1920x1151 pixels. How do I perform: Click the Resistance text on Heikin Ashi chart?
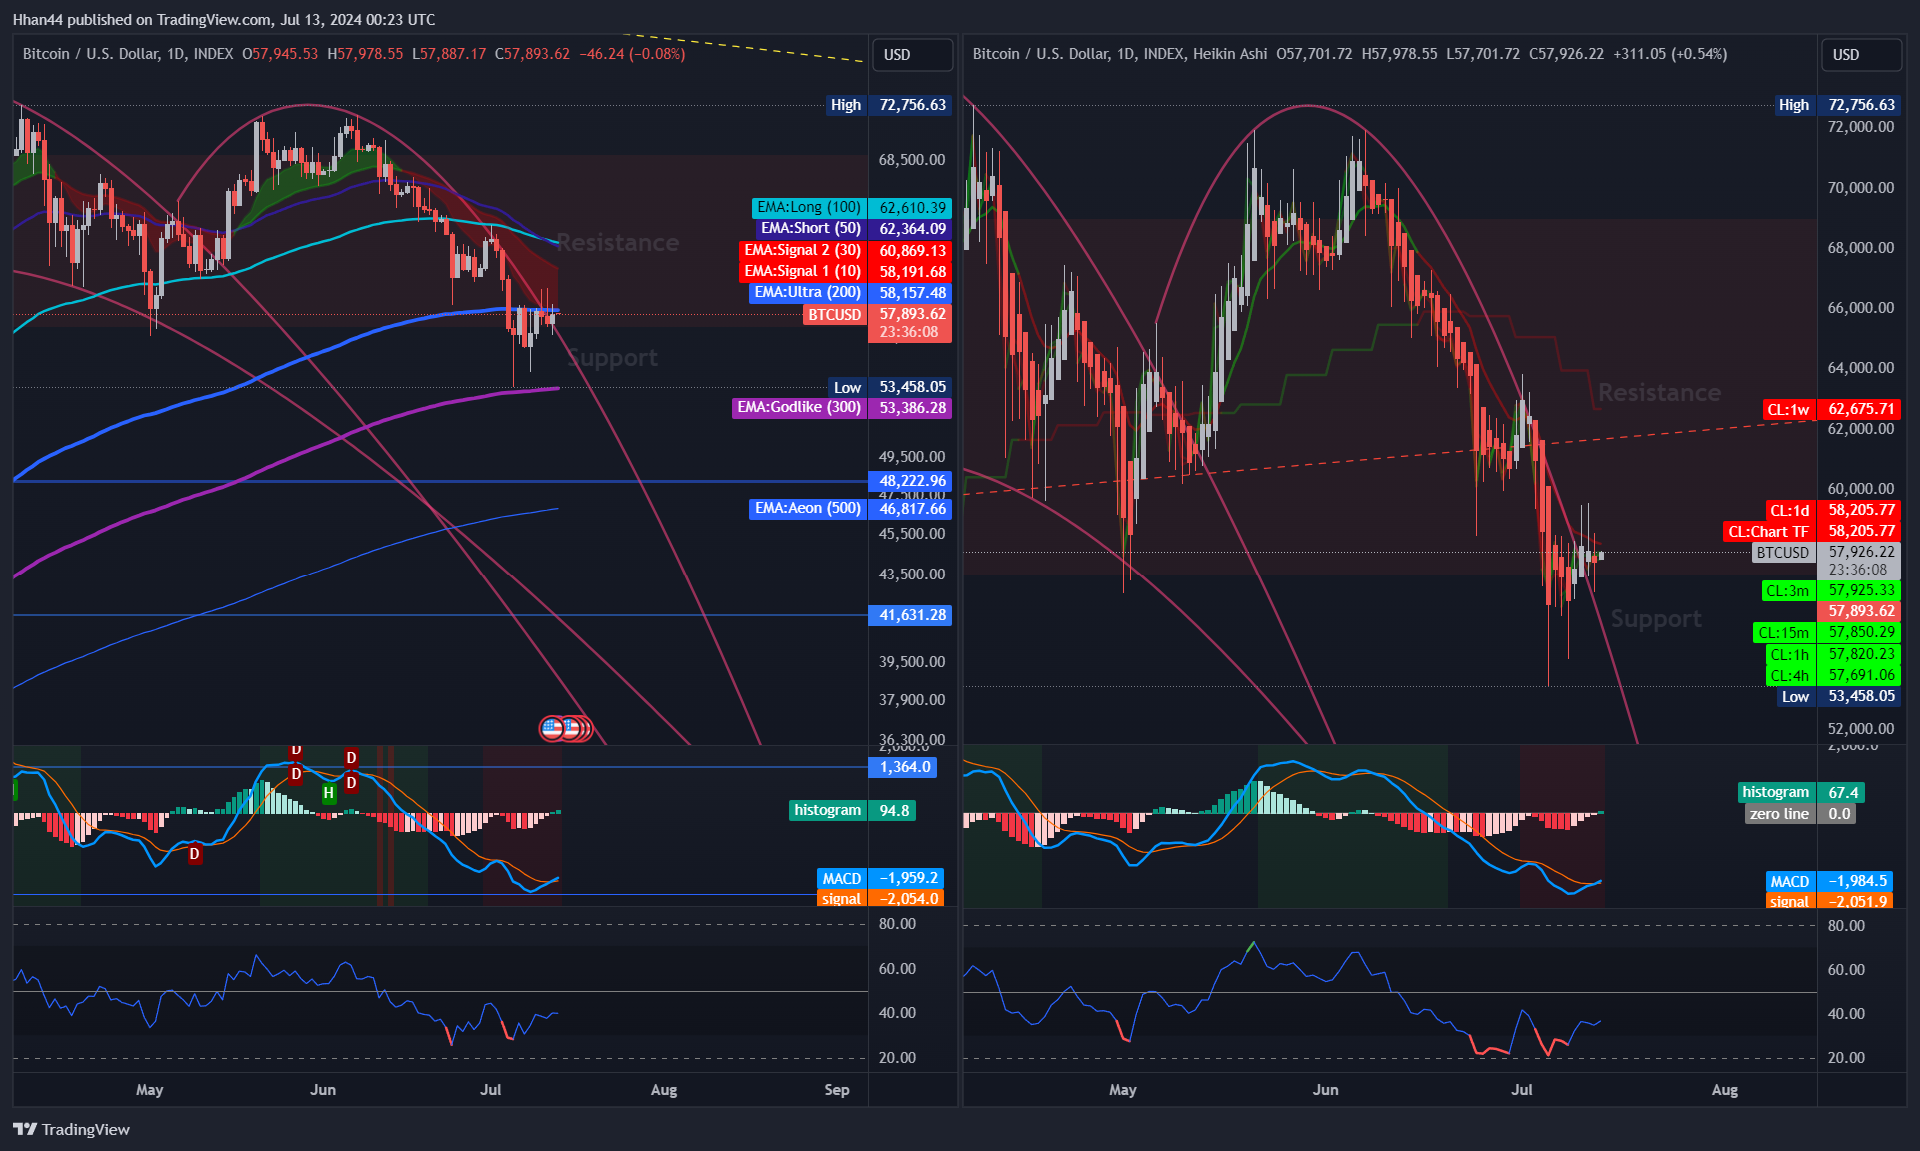tap(1659, 393)
